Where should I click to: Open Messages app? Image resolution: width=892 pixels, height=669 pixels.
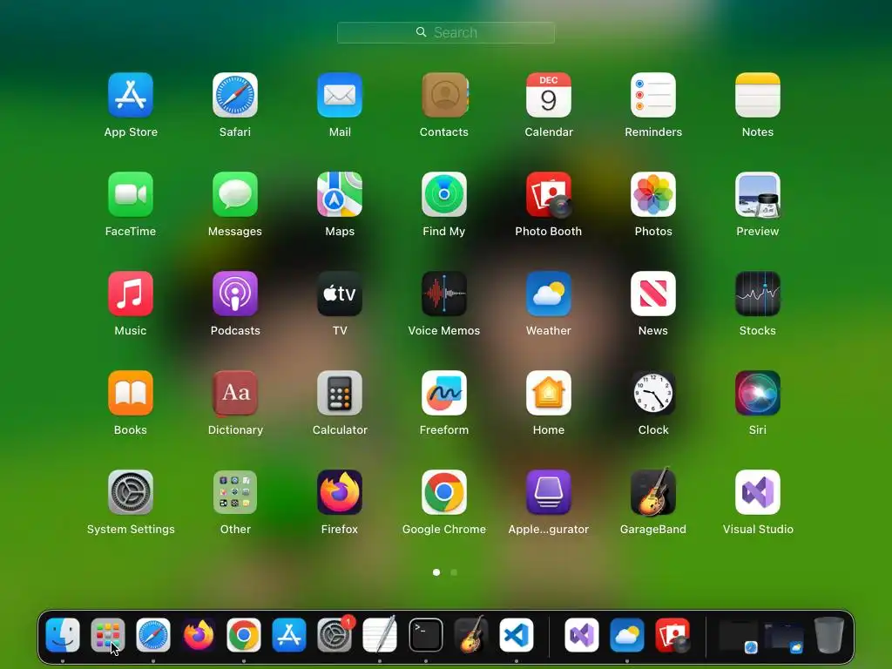[x=235, y=194]
